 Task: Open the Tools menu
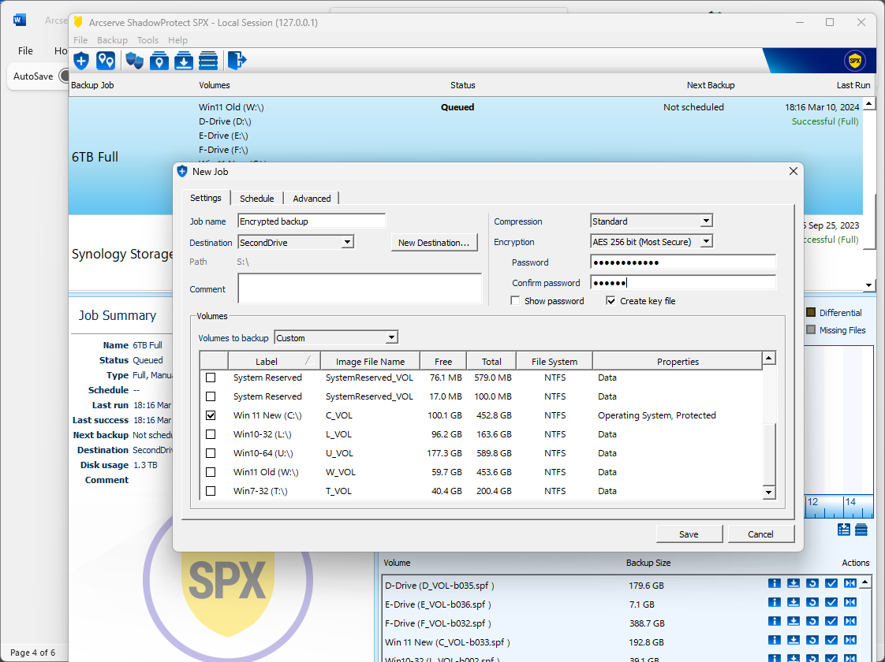tap(147, 40)
